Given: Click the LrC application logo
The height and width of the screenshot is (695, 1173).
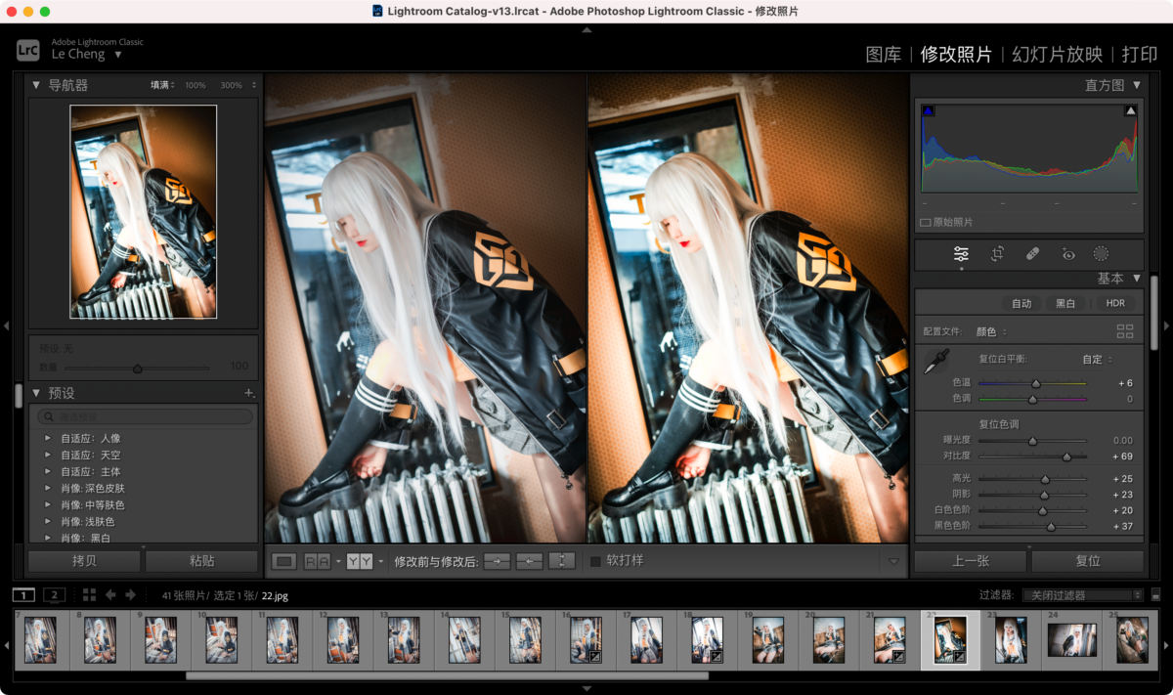Looking at the screenshot, I should tap(28, 49).
